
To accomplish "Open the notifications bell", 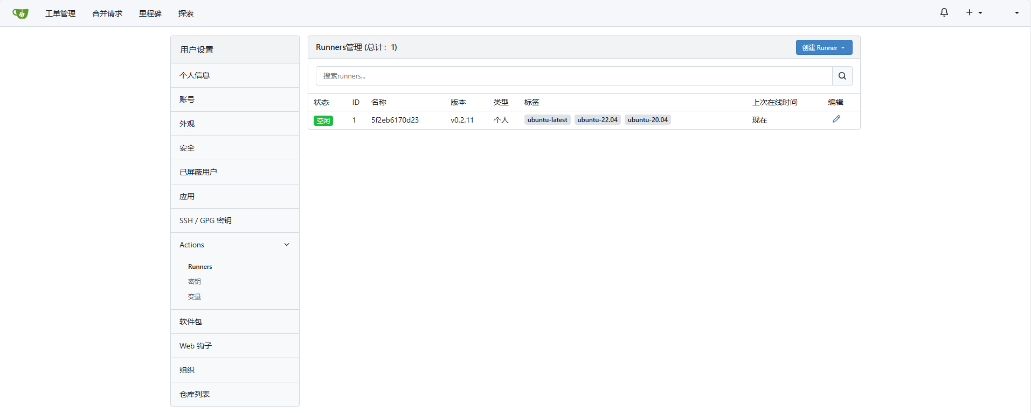I will click(944, 12).
